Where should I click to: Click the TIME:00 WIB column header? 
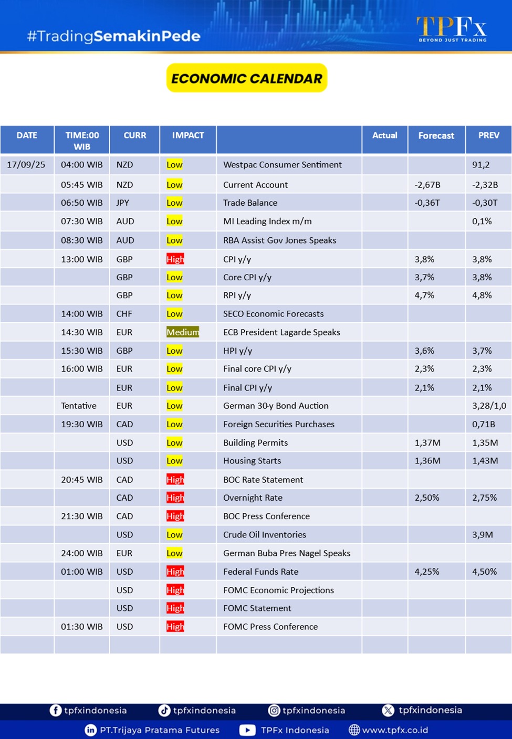tap(82, 140)
